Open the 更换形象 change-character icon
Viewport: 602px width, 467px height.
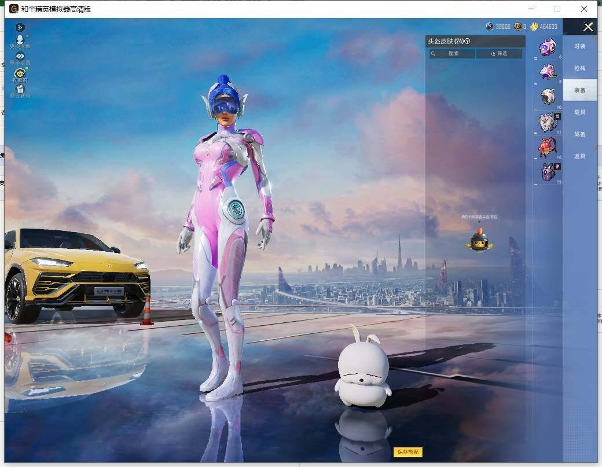[20, 42]
